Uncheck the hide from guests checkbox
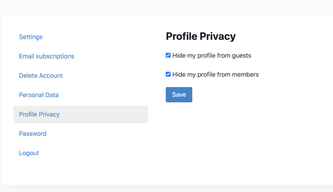 (168, 55)
